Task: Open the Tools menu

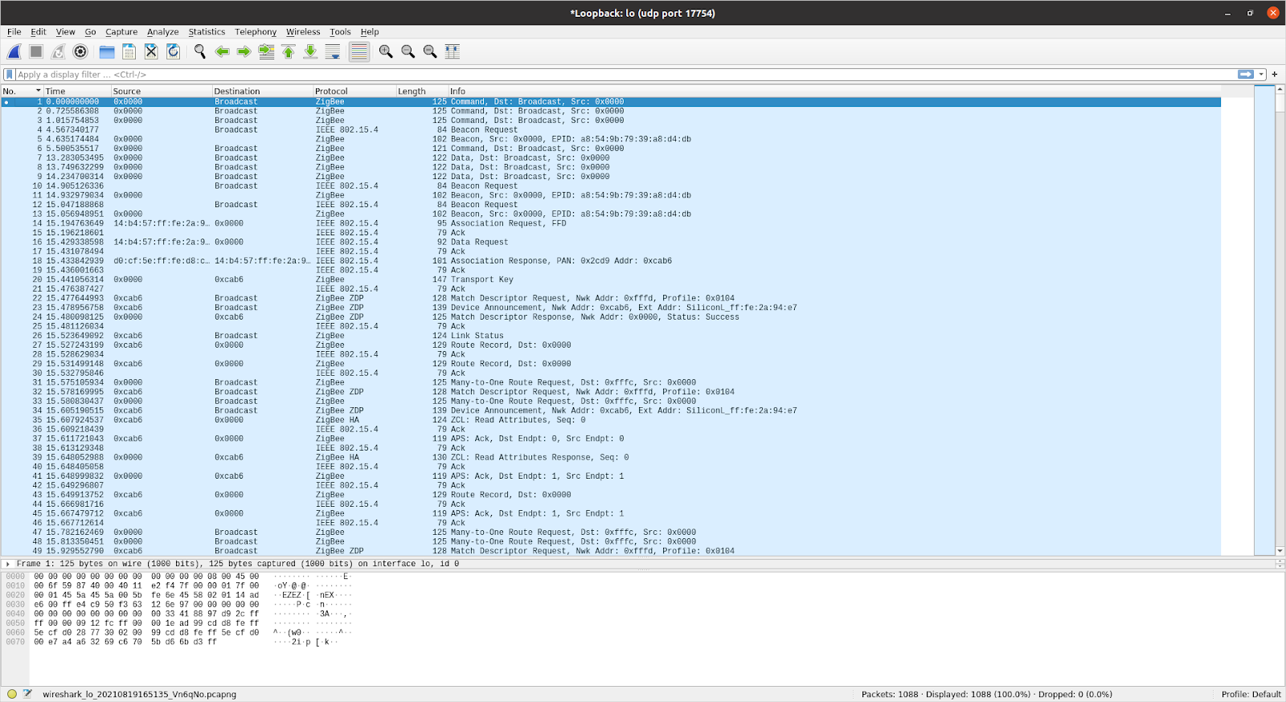Action: [x=340, y=32]
